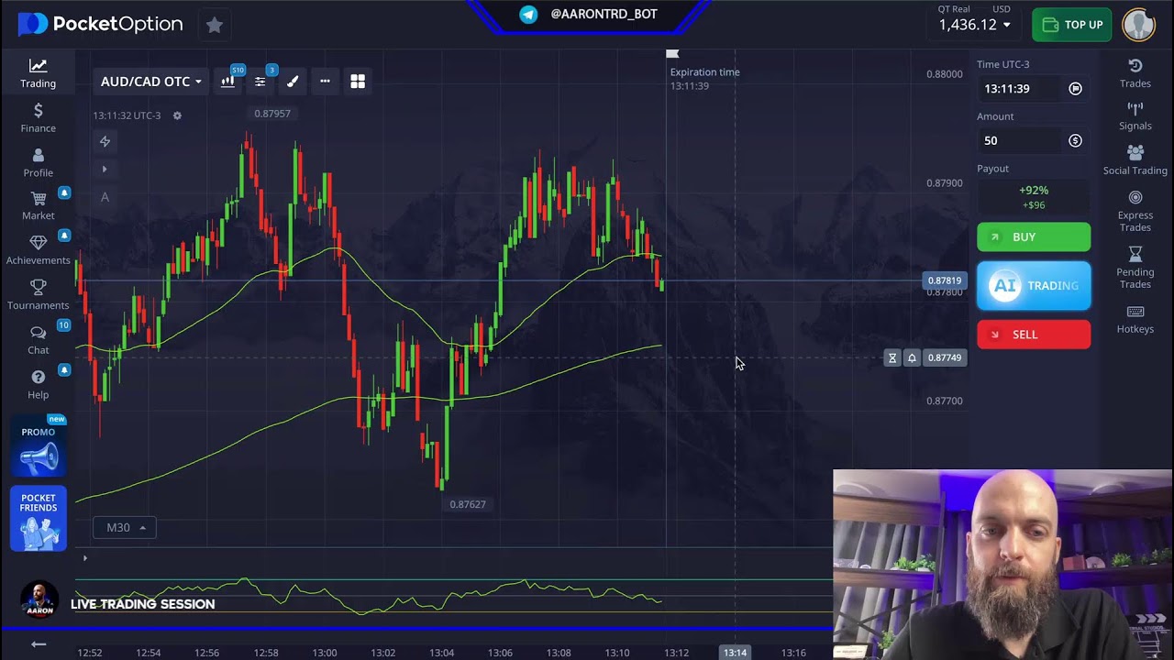Open the chart type selector icon
The image size is (1174, 660).
click(227, 82)
